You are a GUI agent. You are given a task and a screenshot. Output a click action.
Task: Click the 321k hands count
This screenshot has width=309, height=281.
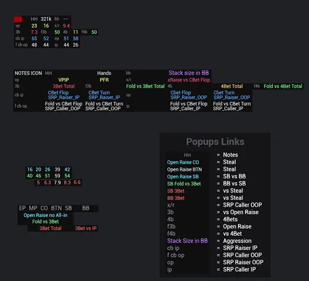point(46,19)
